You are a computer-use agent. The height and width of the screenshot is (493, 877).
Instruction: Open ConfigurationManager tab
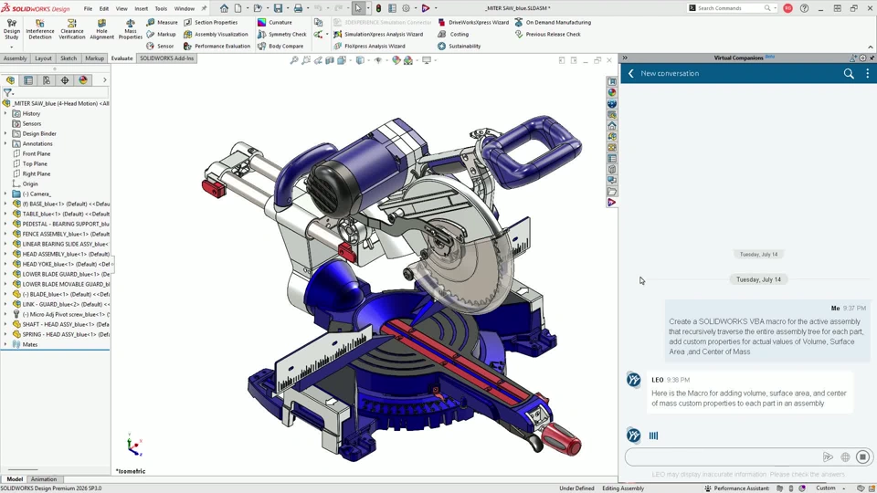[47, 80]
